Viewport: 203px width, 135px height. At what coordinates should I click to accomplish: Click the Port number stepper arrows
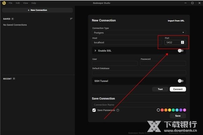tap(183, 42)
